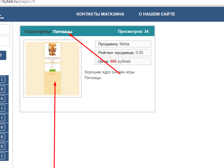Click the topmost sidebar counter badge showing 1
The height and width of the screenshot is (168, 224).
click(x=2, y=80)
